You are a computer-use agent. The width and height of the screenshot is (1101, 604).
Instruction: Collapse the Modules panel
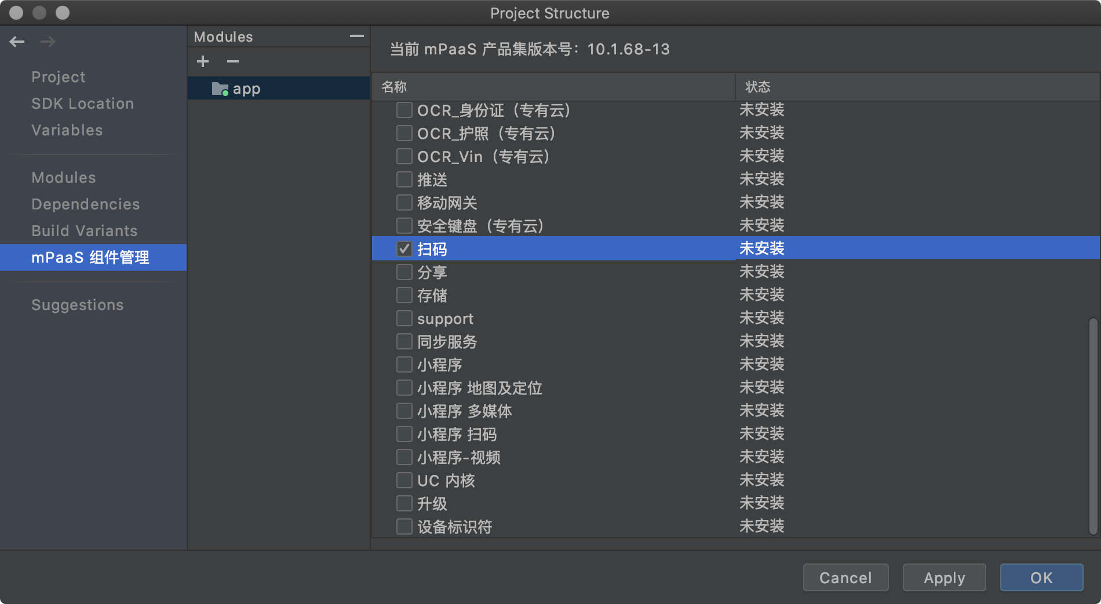coord(357,36)
